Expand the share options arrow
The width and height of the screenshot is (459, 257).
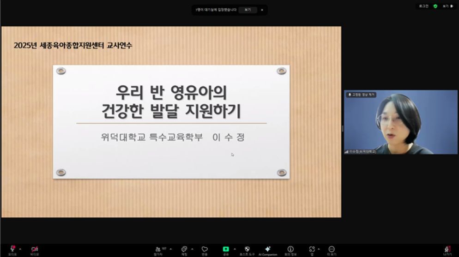[x=235, y=249]
